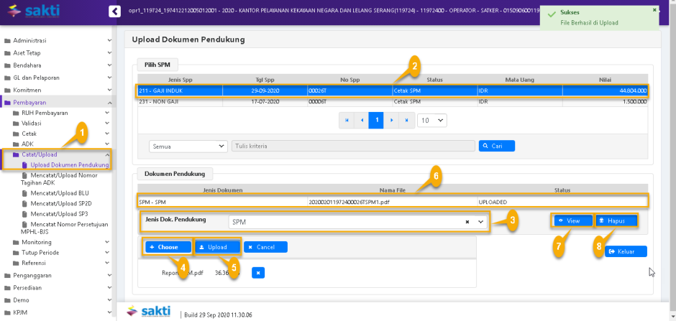Click the Tulis kriteria search field
The height and width of the screenshot is (321, 676).
[x=352, y=146]
